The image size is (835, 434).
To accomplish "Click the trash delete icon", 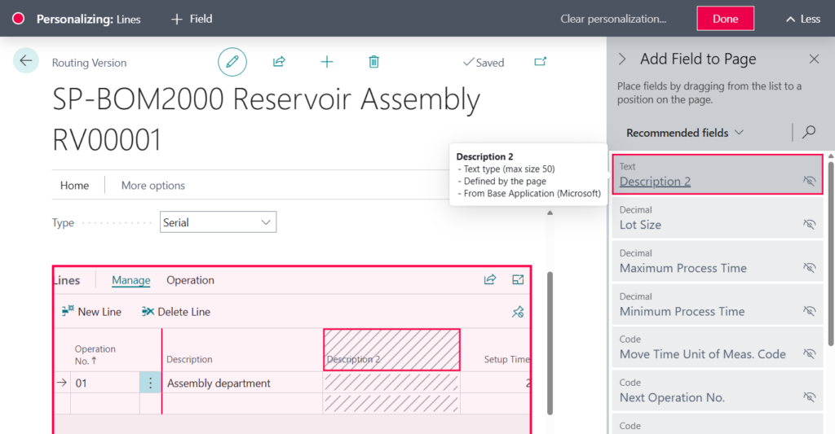I will pyautogui.click(x=373, y=62).
